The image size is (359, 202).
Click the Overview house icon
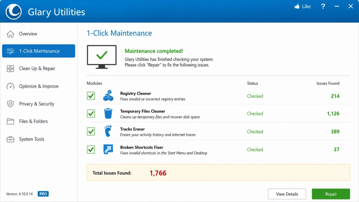10,34
